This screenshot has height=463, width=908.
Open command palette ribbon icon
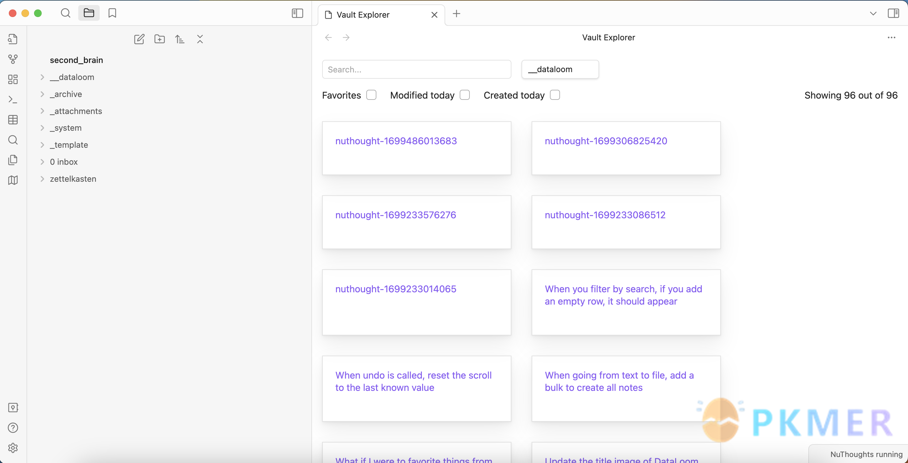13,100
